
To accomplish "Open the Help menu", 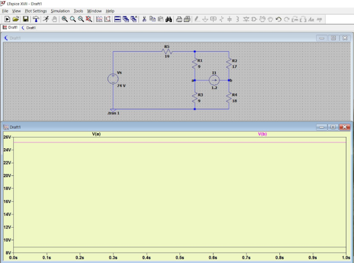I will point(110,11).
